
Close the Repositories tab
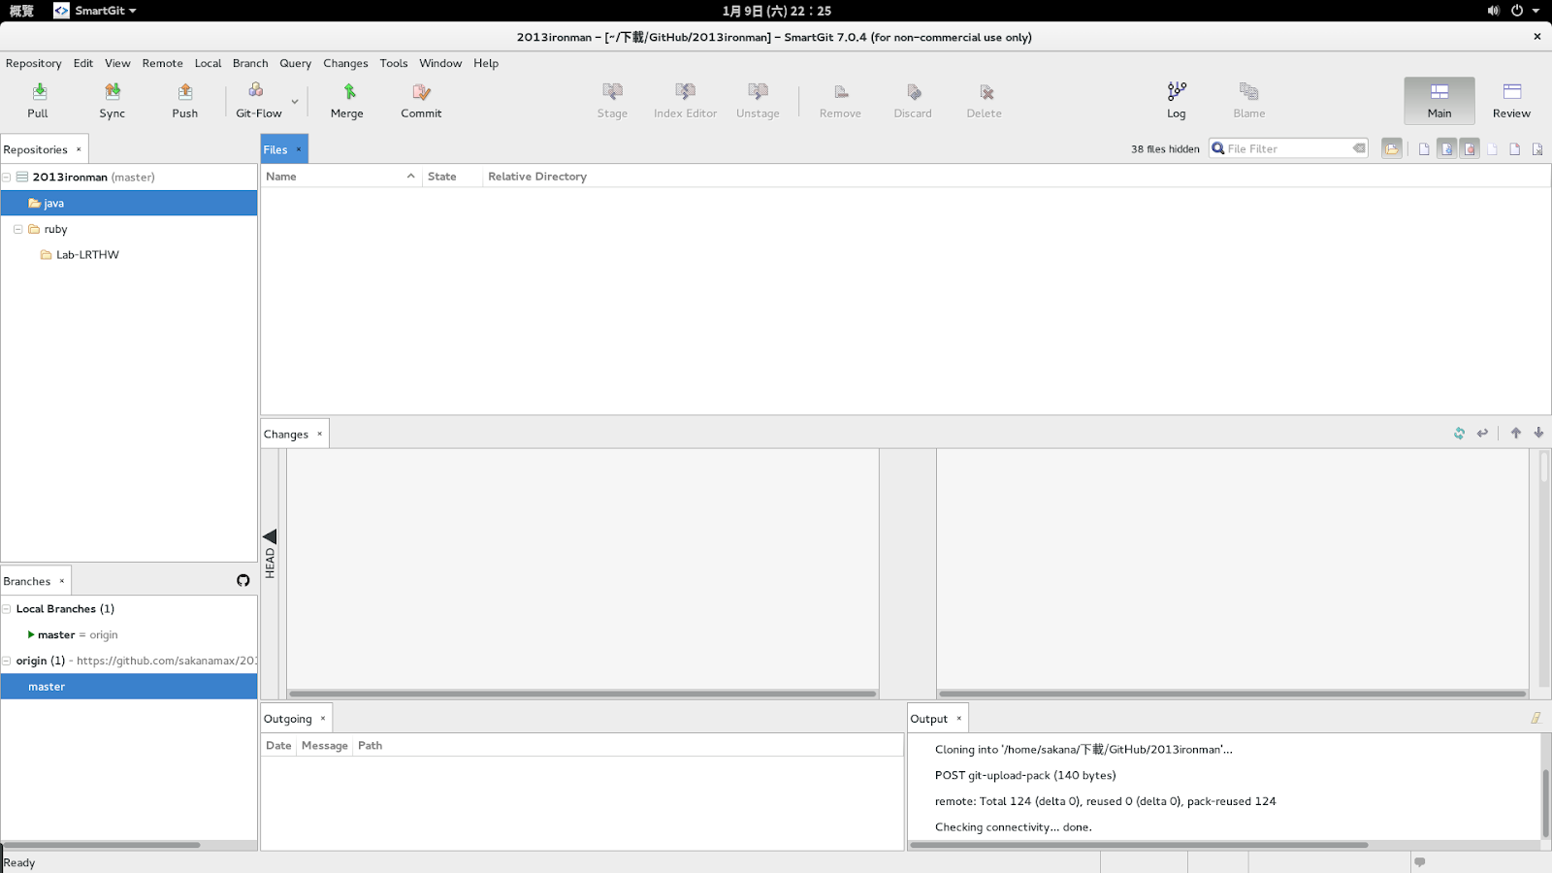79,148
